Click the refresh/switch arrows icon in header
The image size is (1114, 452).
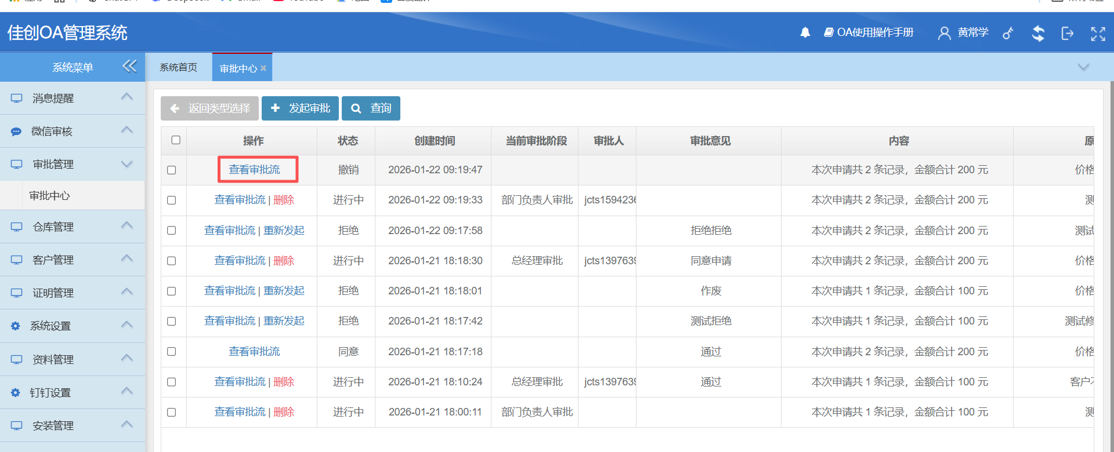(1038, 33)
